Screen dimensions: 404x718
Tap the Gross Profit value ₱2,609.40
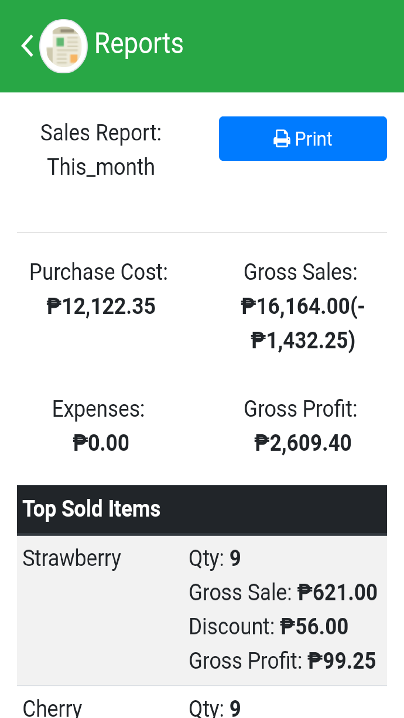tap(303, 443)
